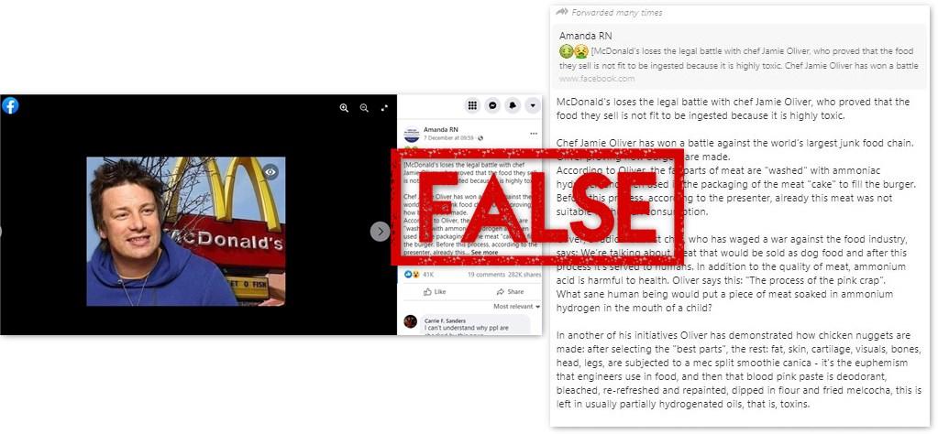This screenshot has width=938, height=434.
Task: Toggle the eye icon on the photo
Action: [270, 172]
